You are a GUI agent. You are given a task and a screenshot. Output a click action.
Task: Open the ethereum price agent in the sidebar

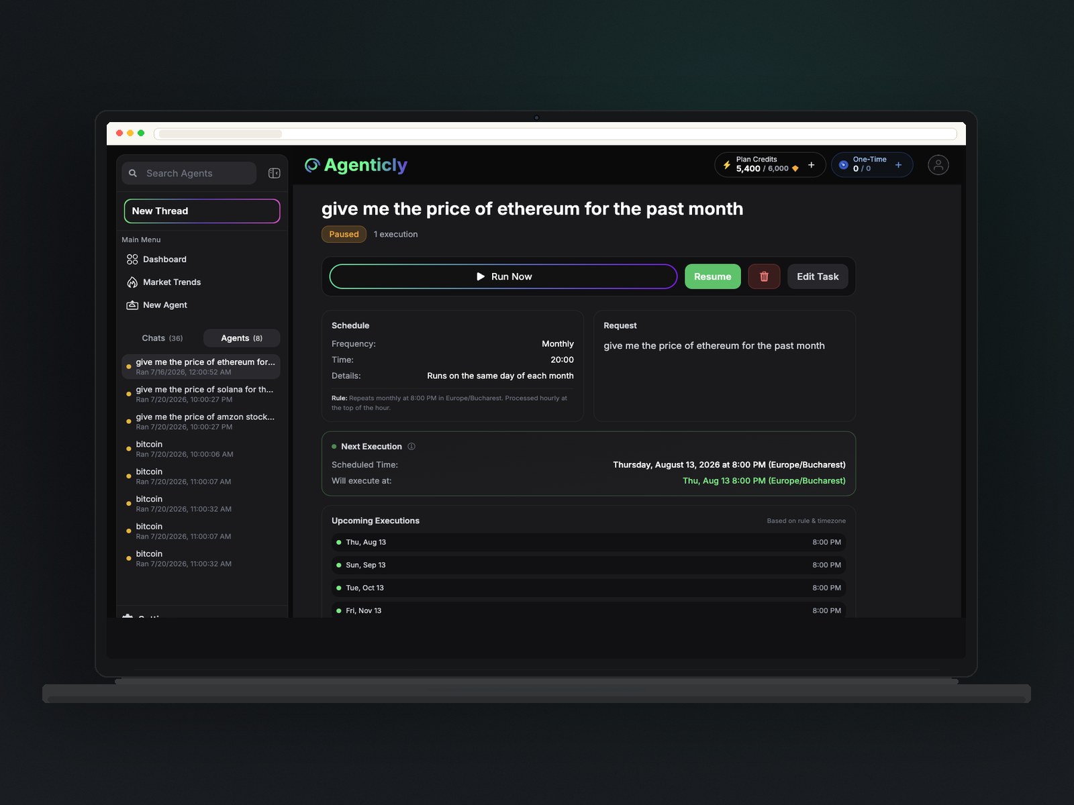point(201,367)
